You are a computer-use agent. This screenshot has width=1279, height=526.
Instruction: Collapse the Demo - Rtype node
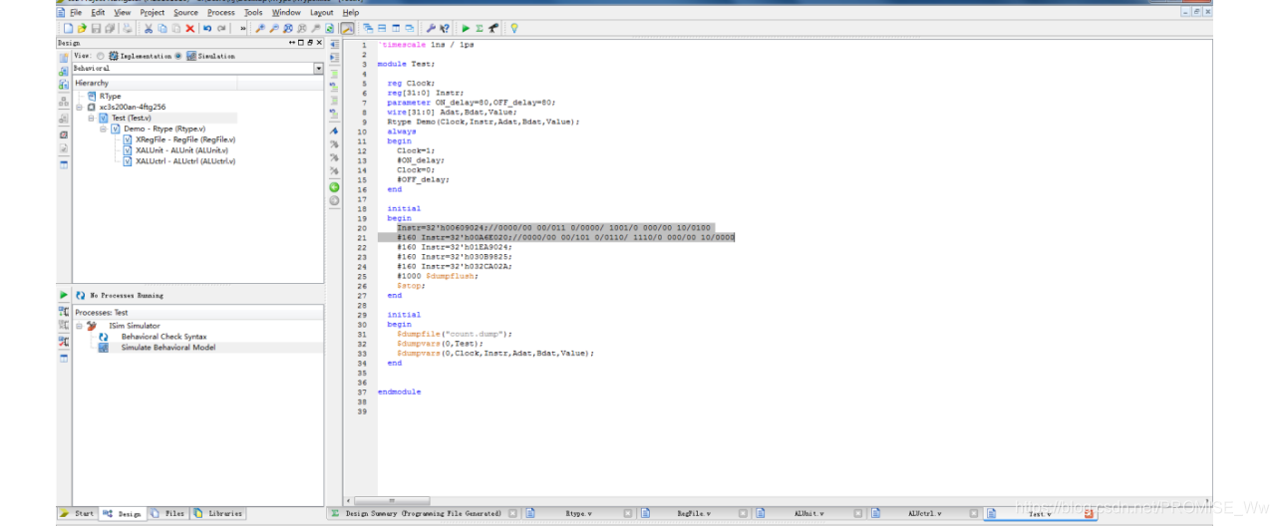click(104, 129)
